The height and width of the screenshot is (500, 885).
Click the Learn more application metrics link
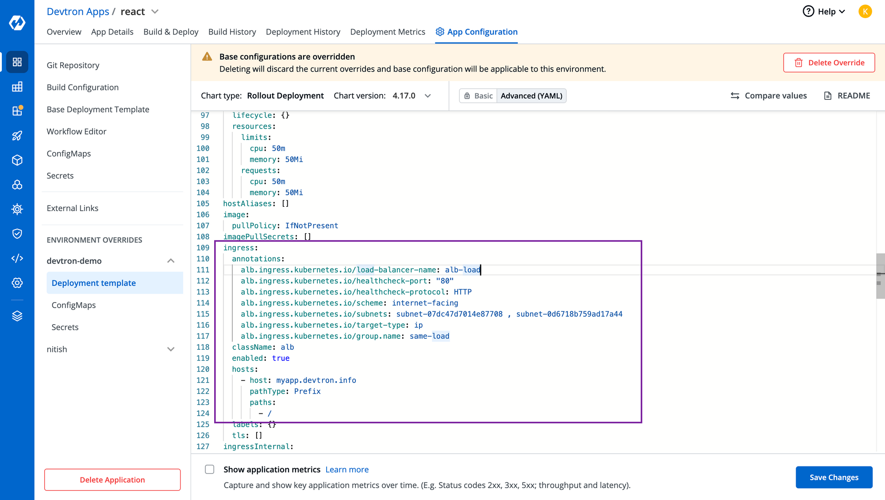coord(346,469)
